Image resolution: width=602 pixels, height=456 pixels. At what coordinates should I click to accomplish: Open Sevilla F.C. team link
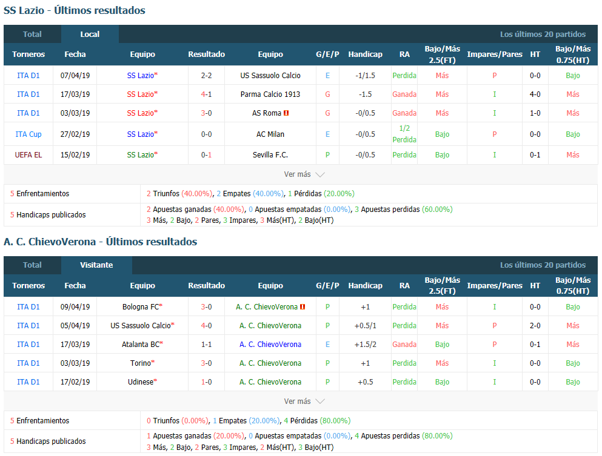pyautogui.click(x=270, y=155)
